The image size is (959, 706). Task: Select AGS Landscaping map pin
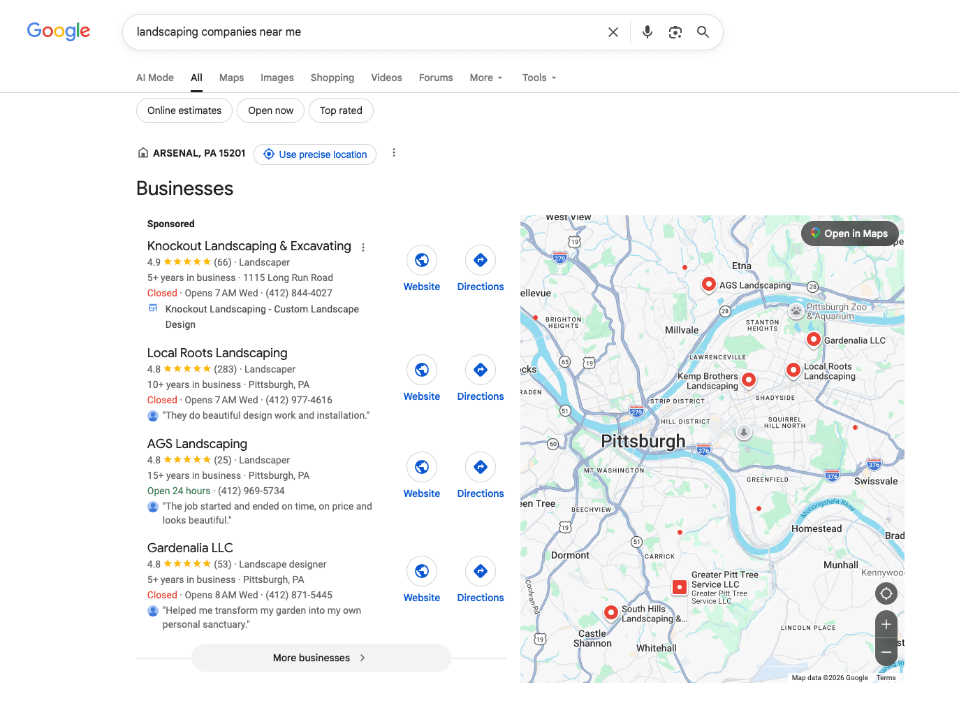(x=709, y=284)
